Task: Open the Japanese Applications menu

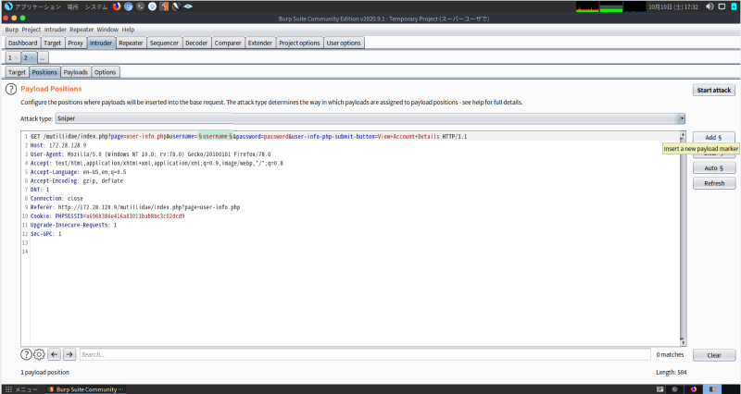Action: tap(38, 6)
